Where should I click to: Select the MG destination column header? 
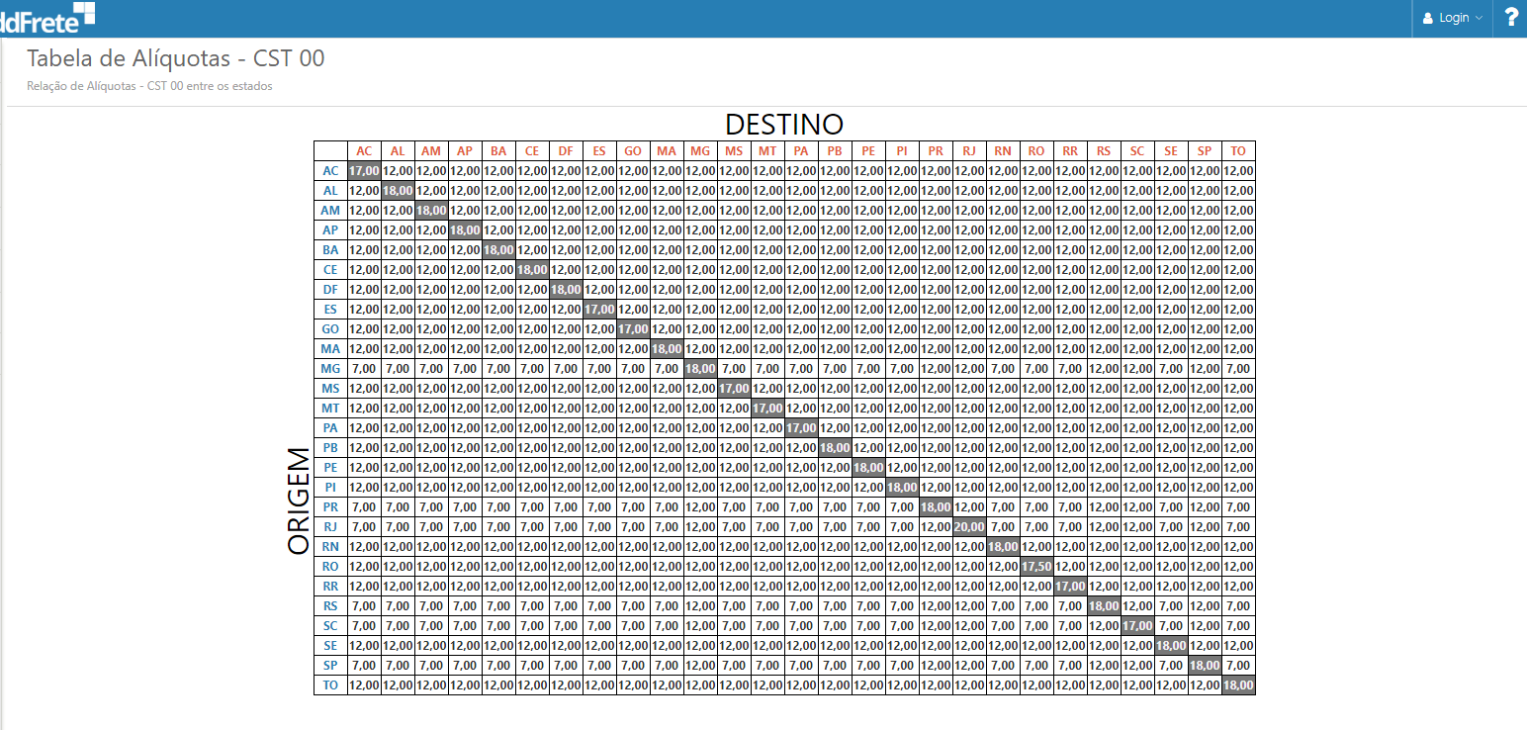700,150
